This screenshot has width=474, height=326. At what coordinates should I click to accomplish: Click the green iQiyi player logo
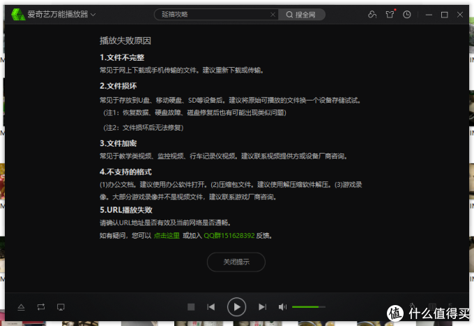point(18,15)
